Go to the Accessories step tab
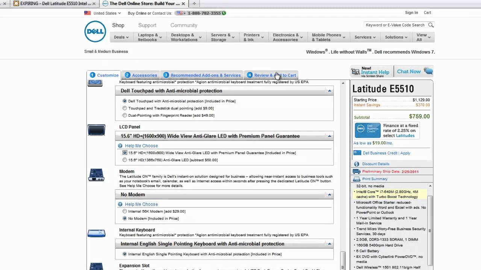 point(141,75)
